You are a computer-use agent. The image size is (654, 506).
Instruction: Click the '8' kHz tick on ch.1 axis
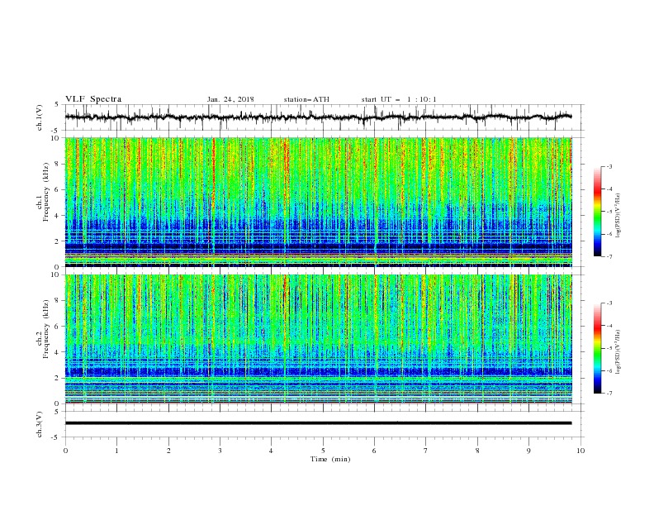tap(59, 164)
